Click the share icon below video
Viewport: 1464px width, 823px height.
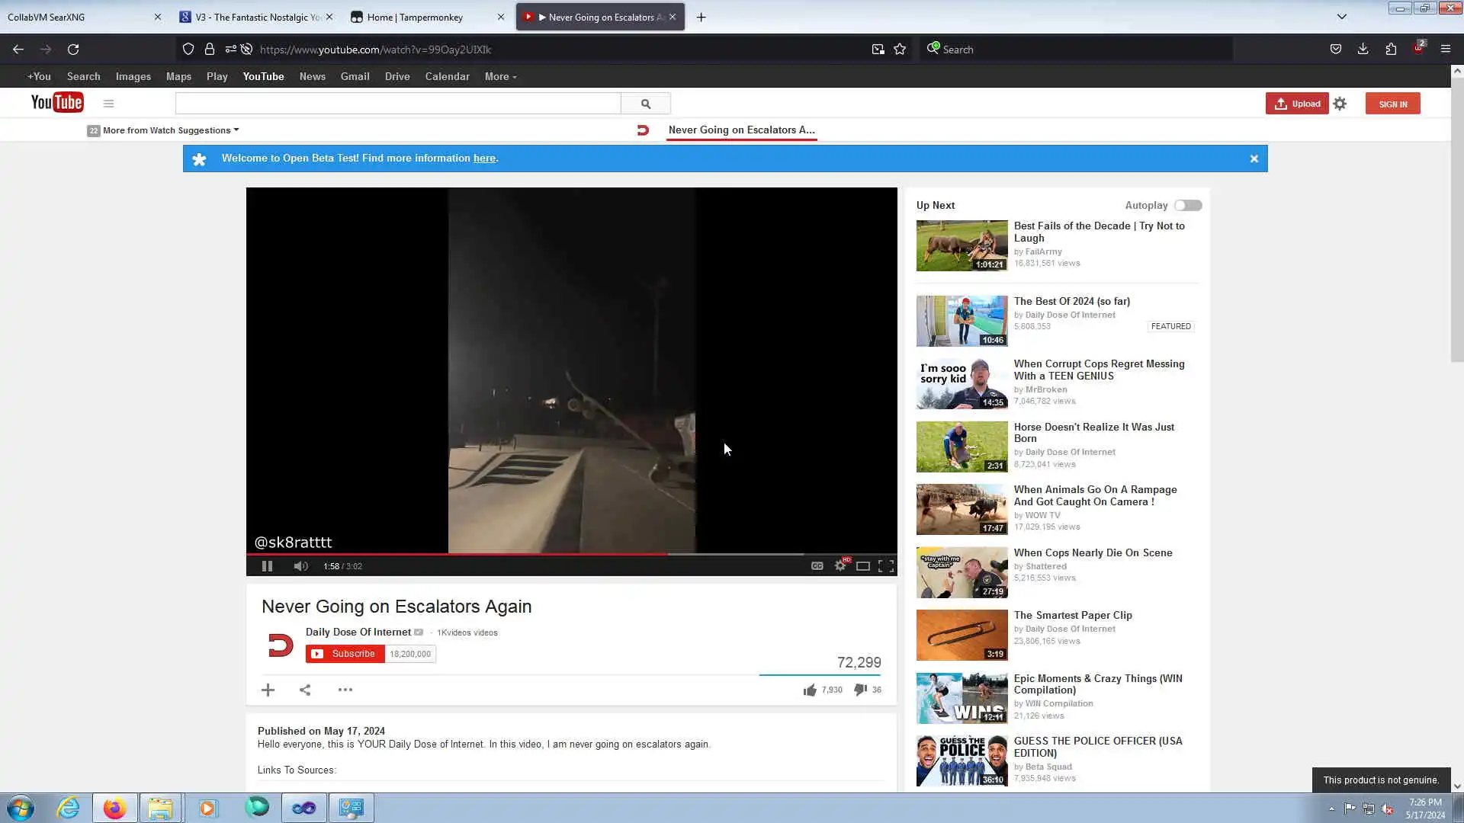click(305, 690)
